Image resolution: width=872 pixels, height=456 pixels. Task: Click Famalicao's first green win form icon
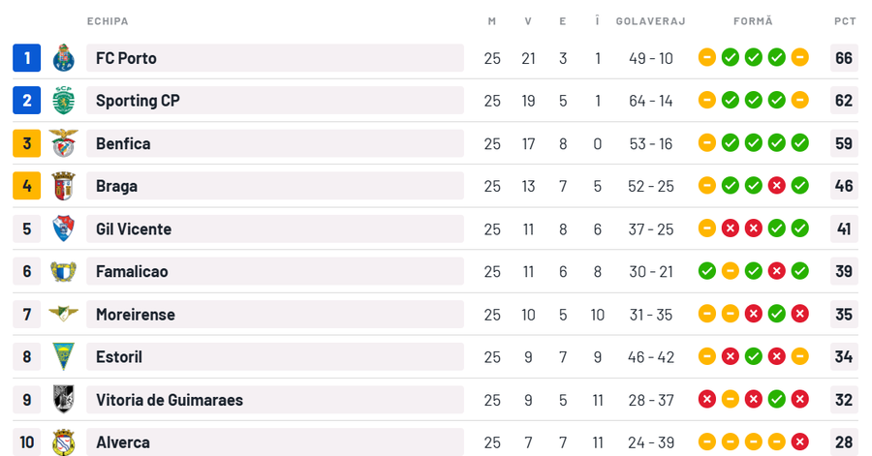(707, 271)
